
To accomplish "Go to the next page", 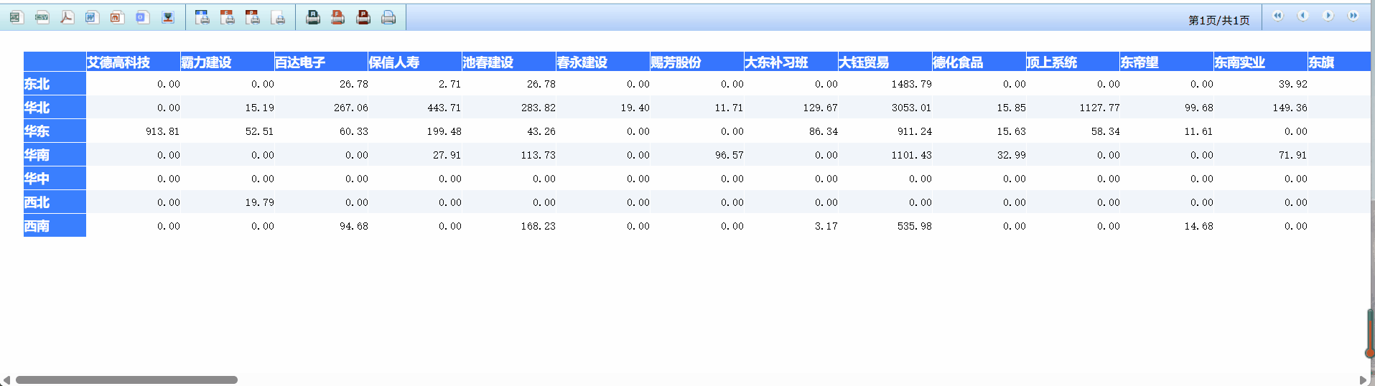I will pos(1328,16).
